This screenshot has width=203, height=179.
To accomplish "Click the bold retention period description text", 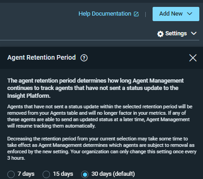I will (95, 88).
